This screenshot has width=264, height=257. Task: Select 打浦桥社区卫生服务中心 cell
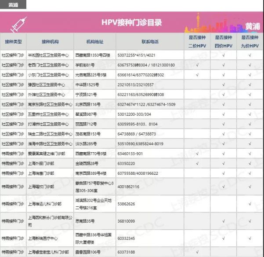[x=48, y=124]
